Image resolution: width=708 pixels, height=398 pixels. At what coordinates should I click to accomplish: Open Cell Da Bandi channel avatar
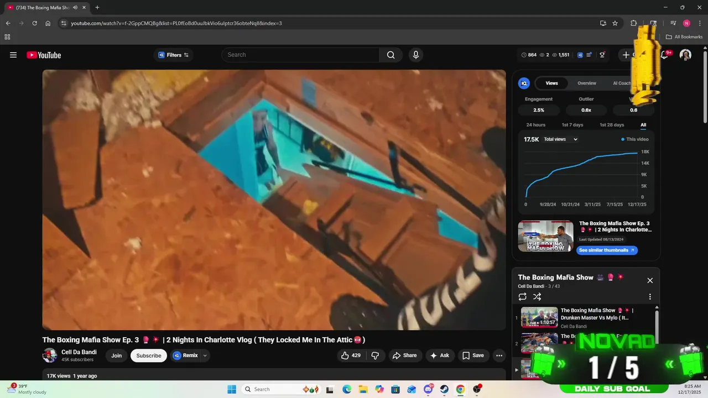(50, 355)
